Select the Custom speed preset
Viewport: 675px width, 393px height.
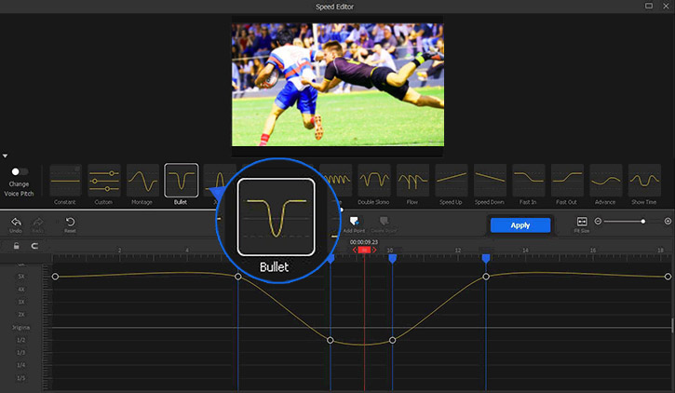coord(104,181)
